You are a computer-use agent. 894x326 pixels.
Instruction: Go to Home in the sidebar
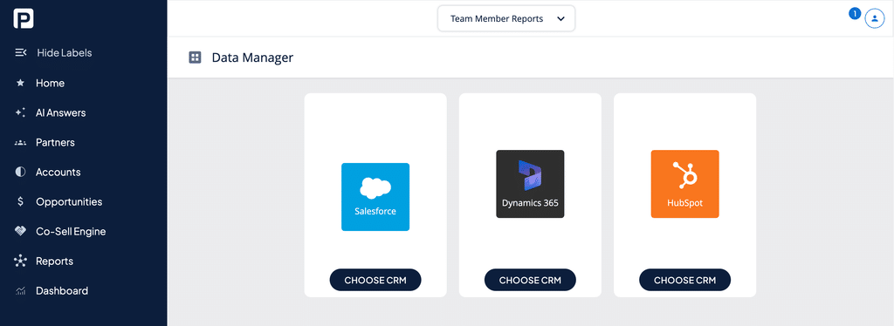tap(50, 83)
